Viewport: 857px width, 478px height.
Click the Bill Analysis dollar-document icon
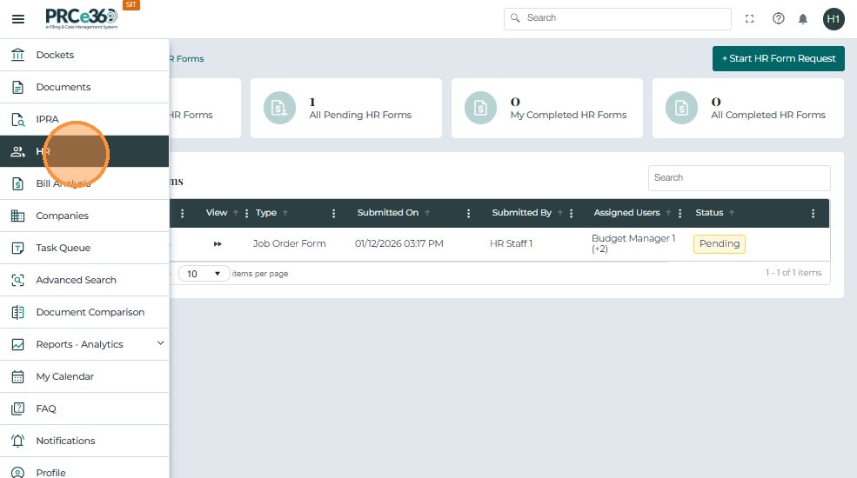[x=18, y=183]
